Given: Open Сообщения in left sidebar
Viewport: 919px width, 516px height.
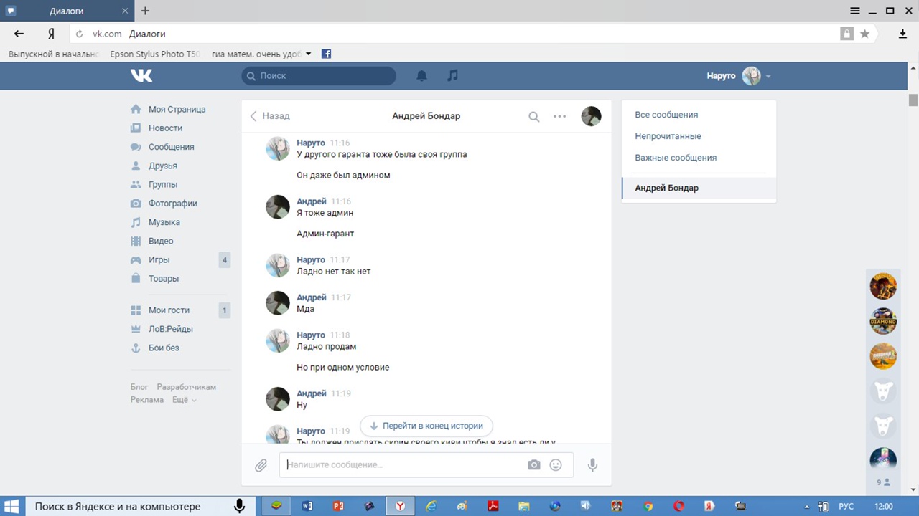Looking at the screenshot, I should tap(171, 147).
